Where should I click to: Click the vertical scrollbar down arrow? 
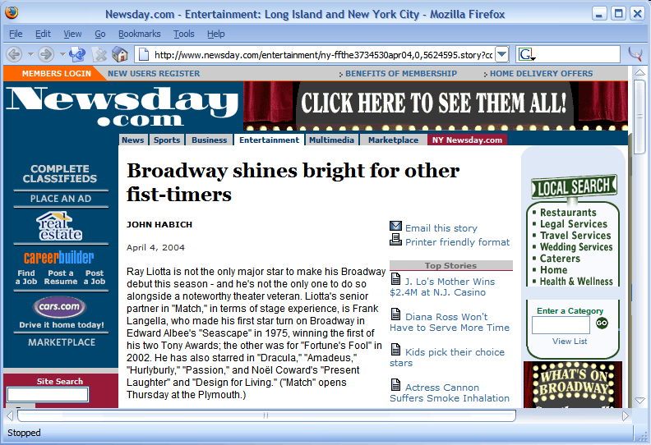(639, 401)
